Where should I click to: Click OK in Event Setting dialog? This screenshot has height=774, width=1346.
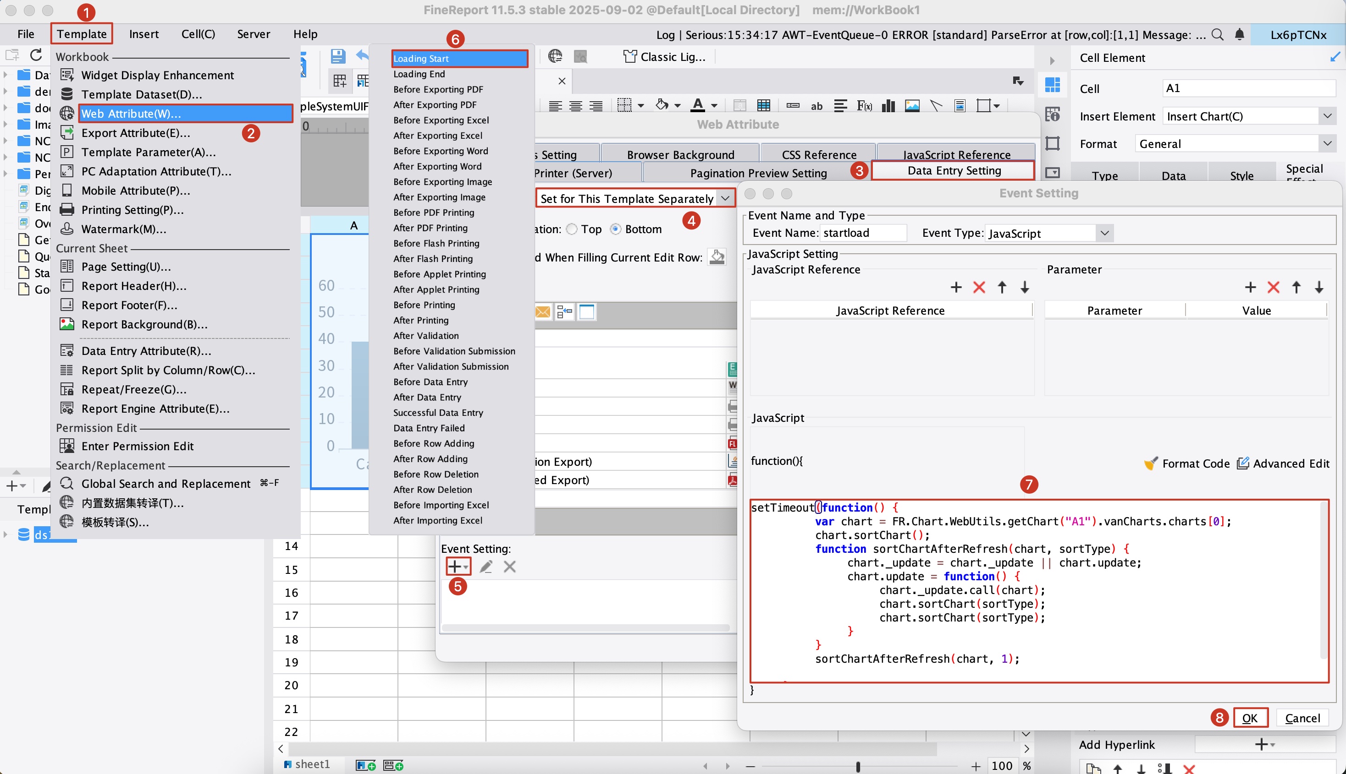point(1249,718)
